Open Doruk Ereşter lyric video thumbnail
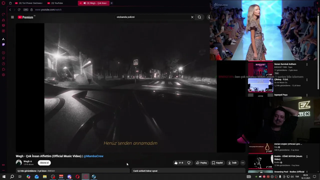This screenshot has height=180, width=320. [260, 148]
